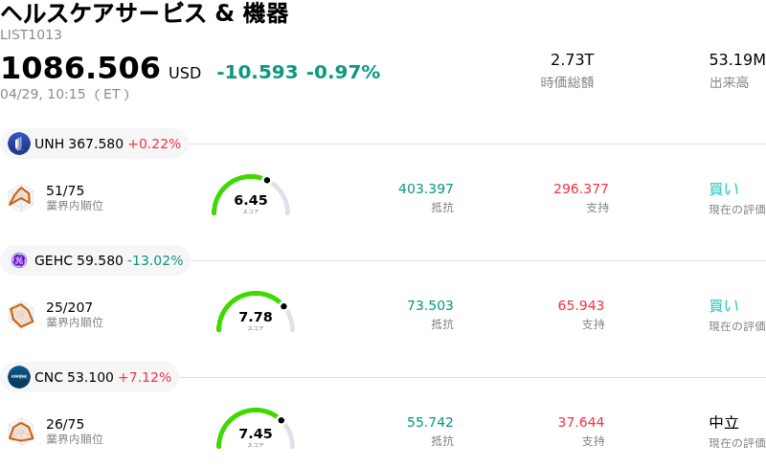Image resolution: width=766 pixels, height=467 pixels.
Task: Click the CNC score gauge 7.45
Action: coord(256,431)
